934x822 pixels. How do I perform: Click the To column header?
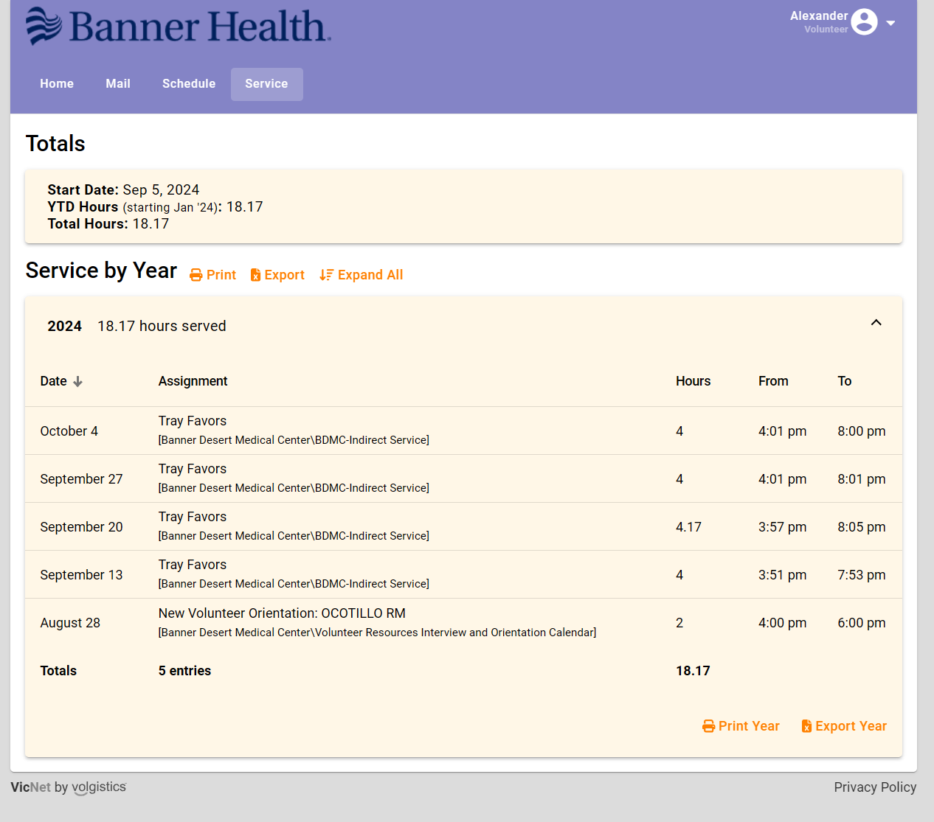844,381
